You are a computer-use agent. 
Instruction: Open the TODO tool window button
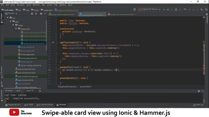[x=29, y=105]
